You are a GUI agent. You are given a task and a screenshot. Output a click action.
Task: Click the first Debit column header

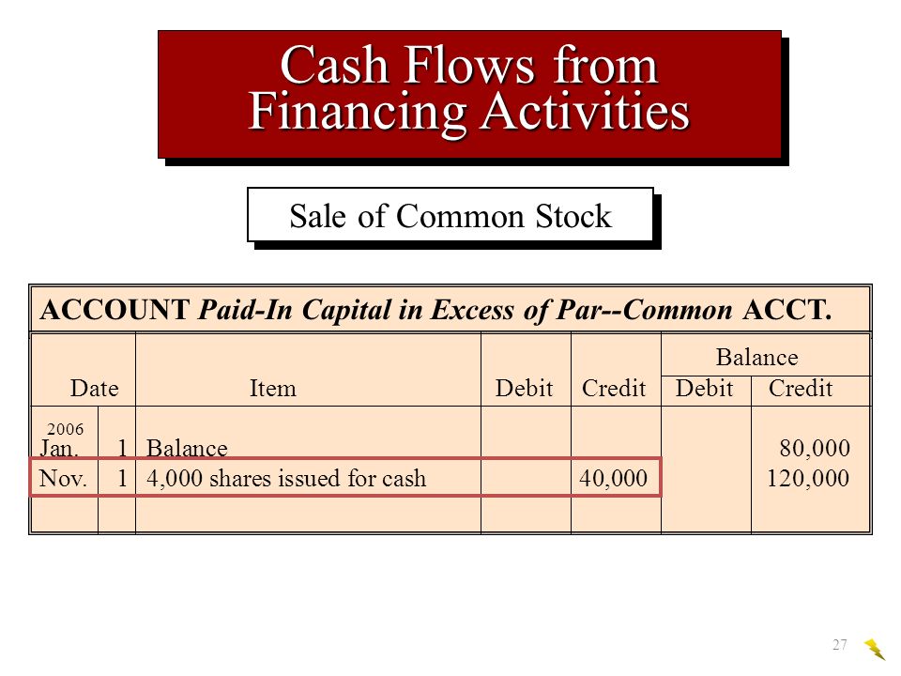(x=524, y=388)
